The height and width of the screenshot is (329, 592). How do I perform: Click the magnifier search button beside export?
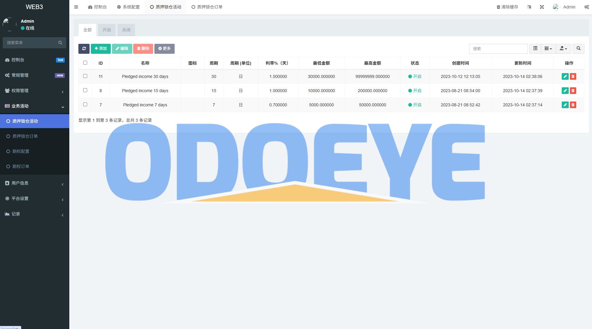click(578, 49)
